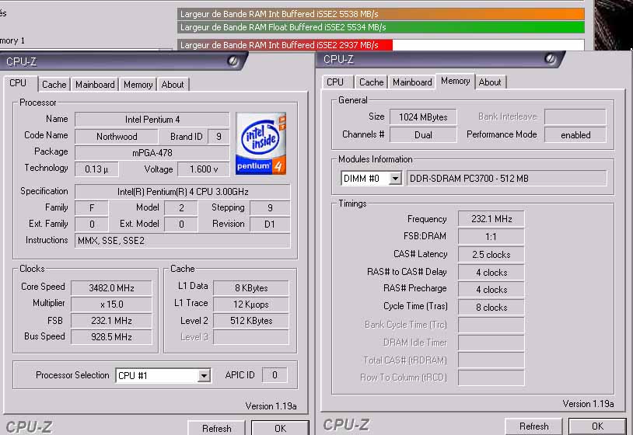Click Refresh in left CPU-Z window

point(217,428)
